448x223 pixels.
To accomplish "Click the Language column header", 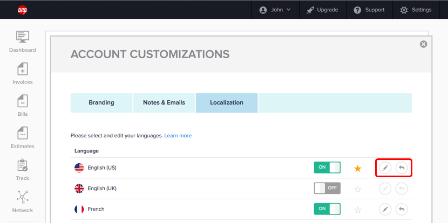I will [86, 151].
